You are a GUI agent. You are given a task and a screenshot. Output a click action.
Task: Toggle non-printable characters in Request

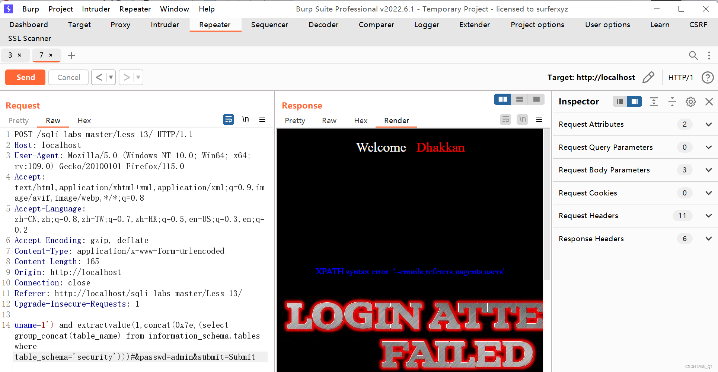click(246, 119)
